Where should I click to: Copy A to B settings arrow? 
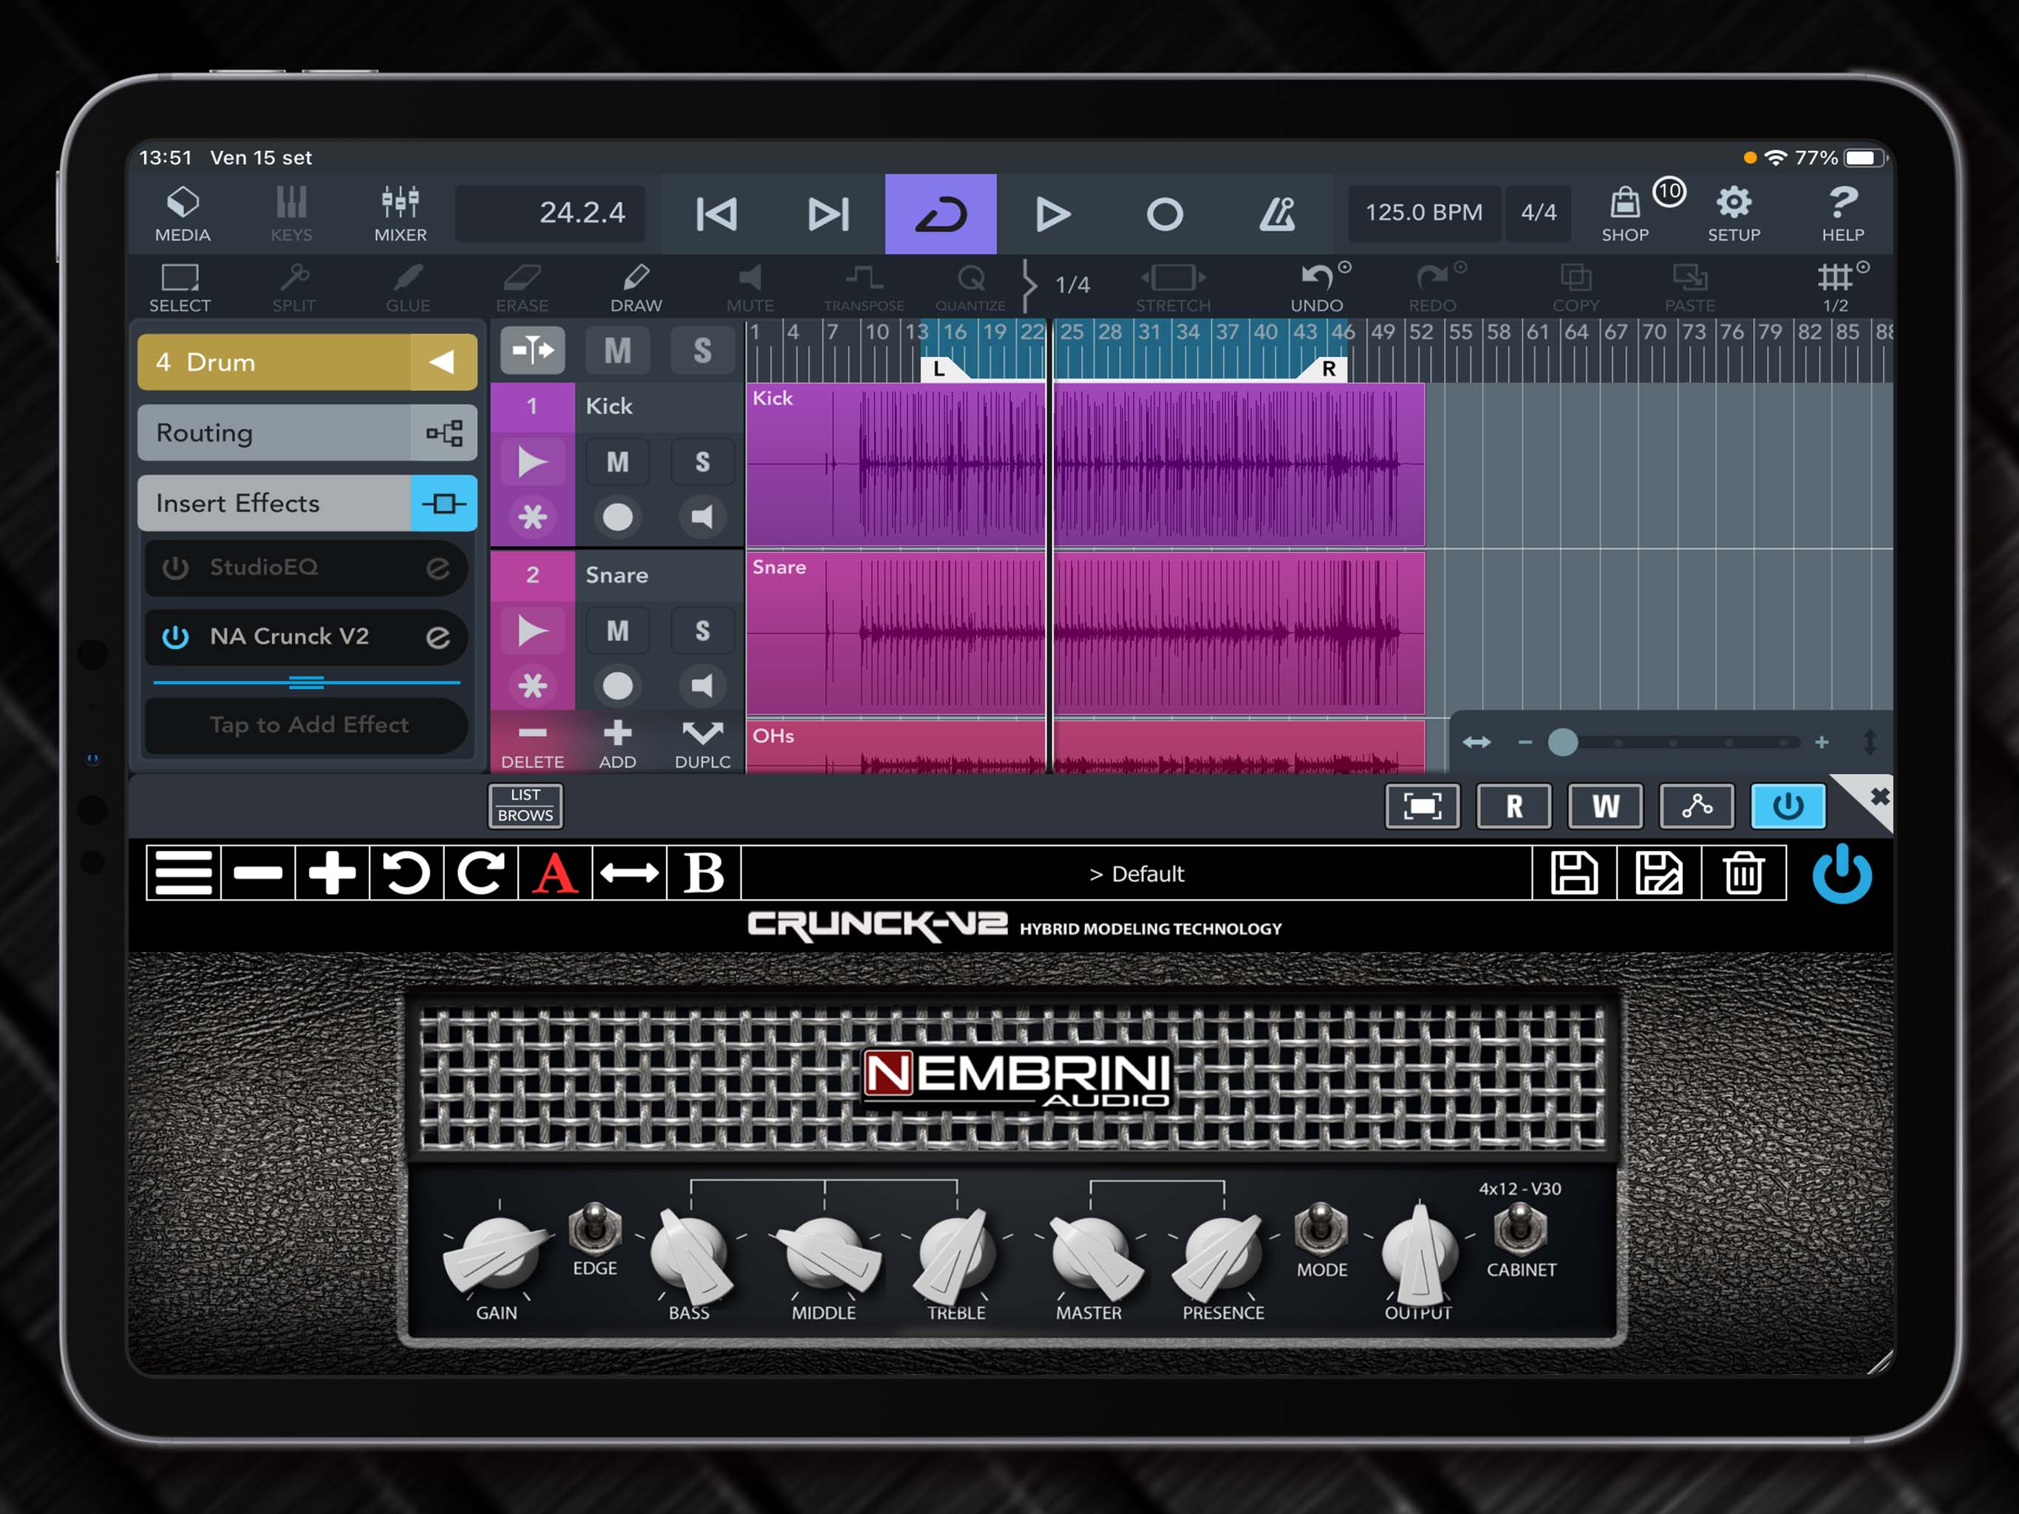(x=630, y=874)
